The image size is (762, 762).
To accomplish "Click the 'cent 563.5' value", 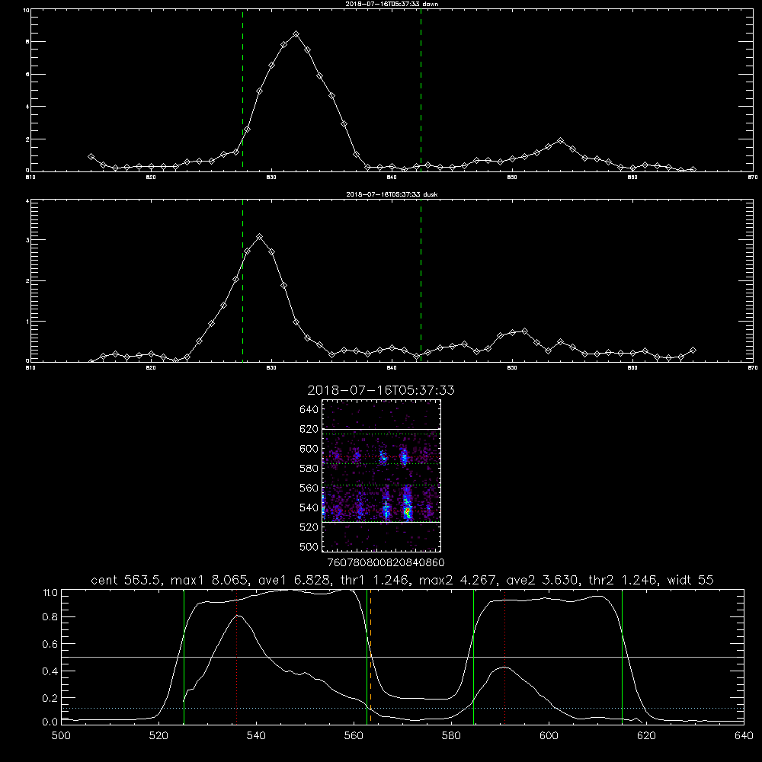I will (x=126, y=580).
